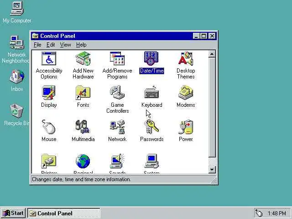
Task: Click the Start button
Action: coord(13,213)
